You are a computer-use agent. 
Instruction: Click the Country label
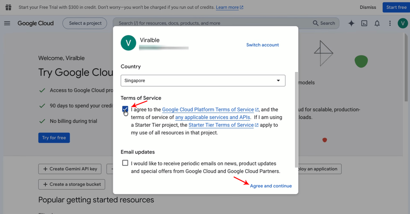[x=131, y=67]
